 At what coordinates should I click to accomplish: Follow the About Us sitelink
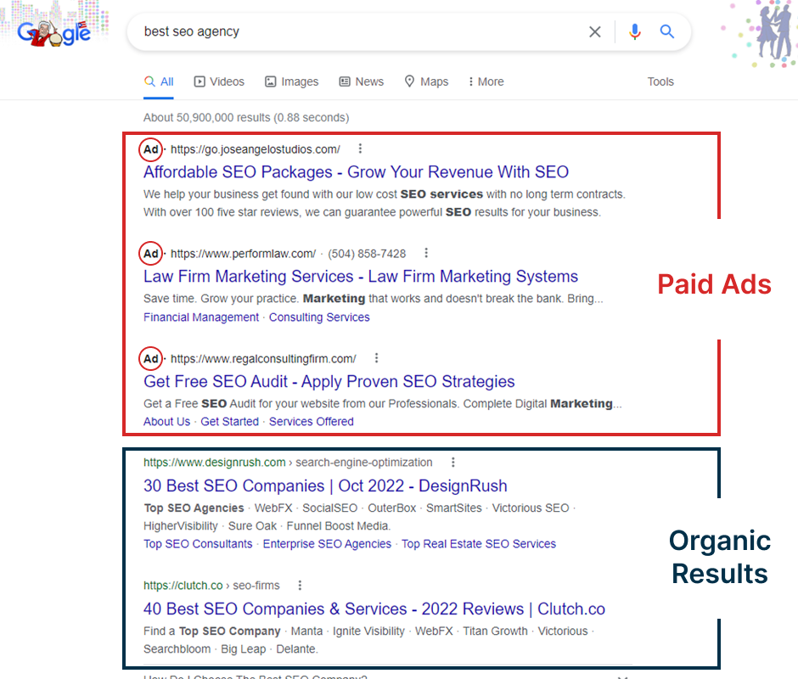pyautogui.click(x=166, y=422)
